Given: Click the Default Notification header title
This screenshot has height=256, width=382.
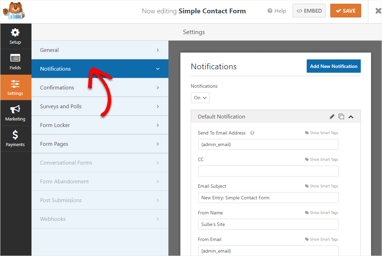Looking at the screenshot, I should (221, 117).
